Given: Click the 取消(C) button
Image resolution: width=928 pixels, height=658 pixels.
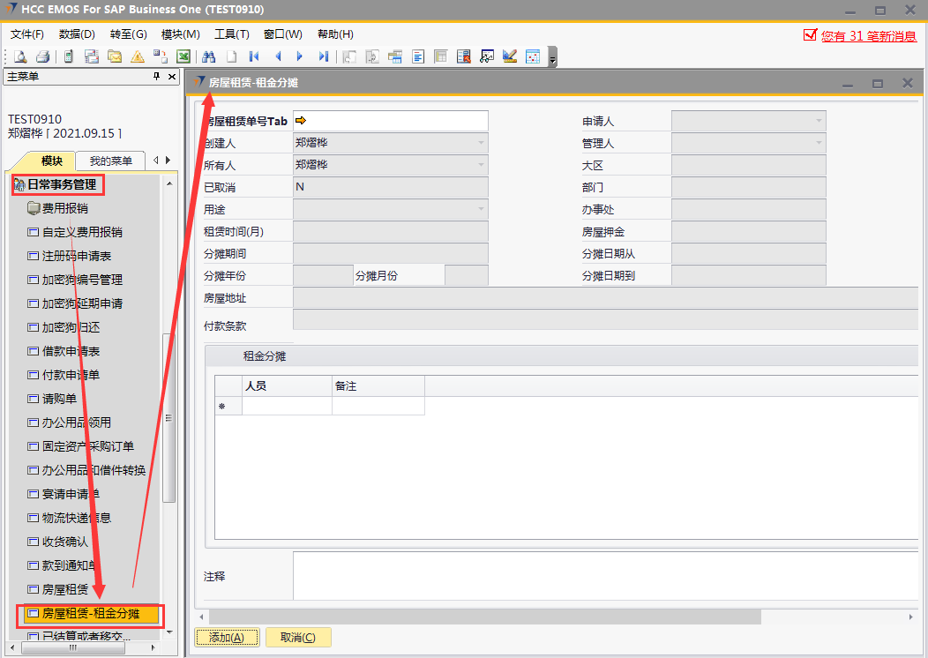Looking at the screenshot, I should coord(298,638).
